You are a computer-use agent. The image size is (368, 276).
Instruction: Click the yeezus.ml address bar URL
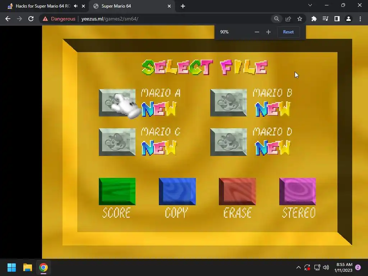(x=110, y=19)
